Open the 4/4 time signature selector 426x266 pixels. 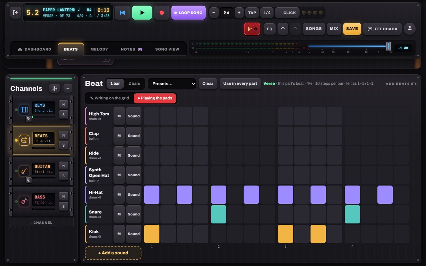pos(267,13)
